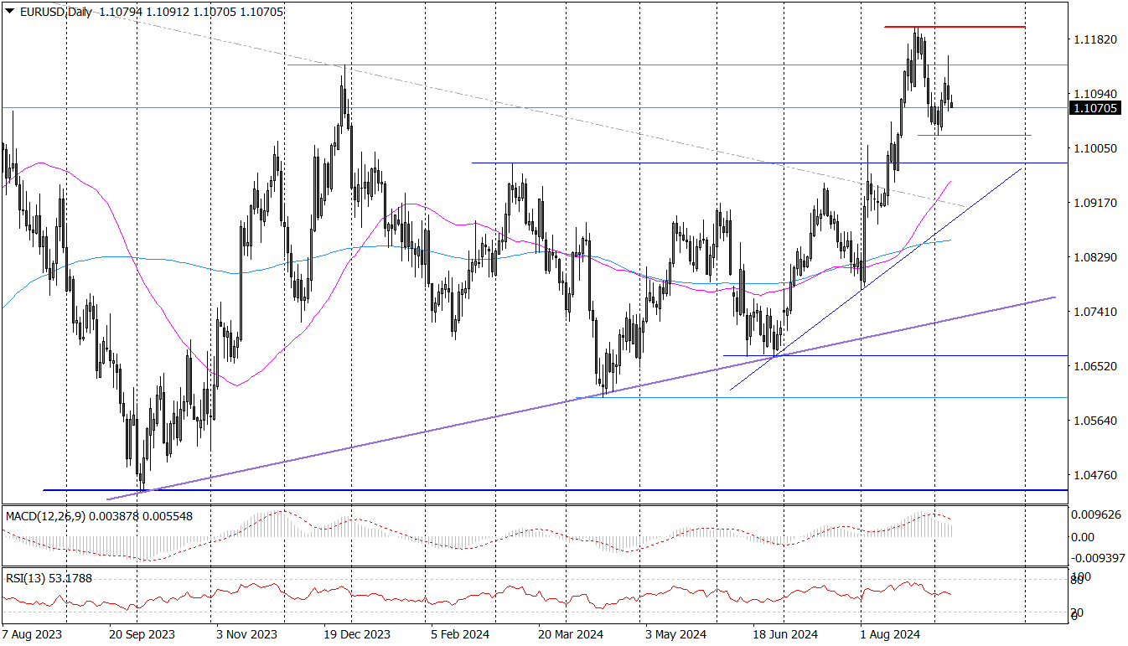Click the open price value 1.10794
Viewport: 1128px width, 646px height.
coord(119,13)
